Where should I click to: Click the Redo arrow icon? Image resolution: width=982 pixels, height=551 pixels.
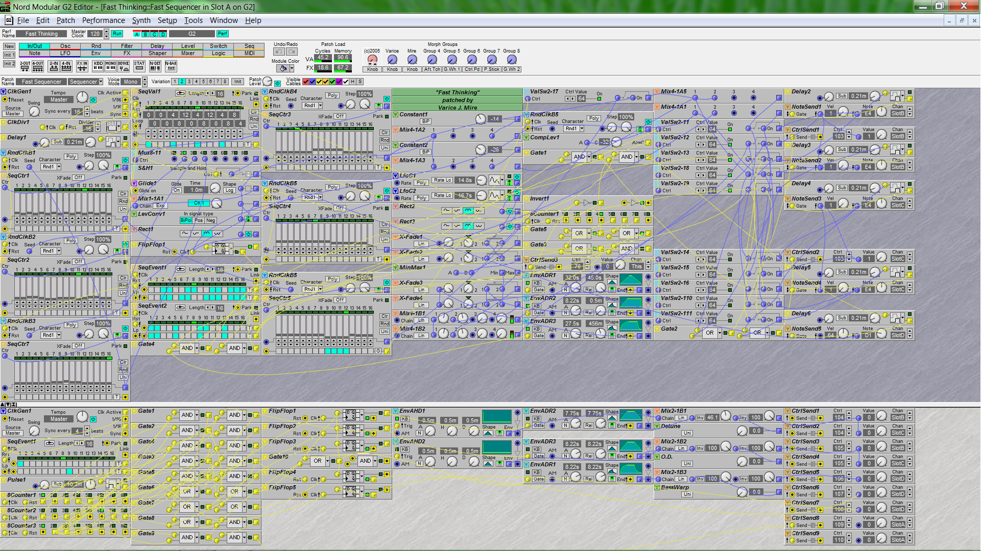[x=292, y=52]
